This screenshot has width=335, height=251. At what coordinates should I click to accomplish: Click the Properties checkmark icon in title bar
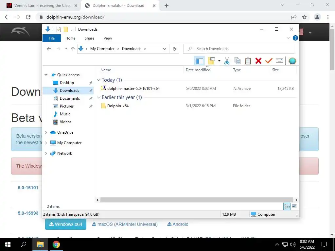(59, 29)
